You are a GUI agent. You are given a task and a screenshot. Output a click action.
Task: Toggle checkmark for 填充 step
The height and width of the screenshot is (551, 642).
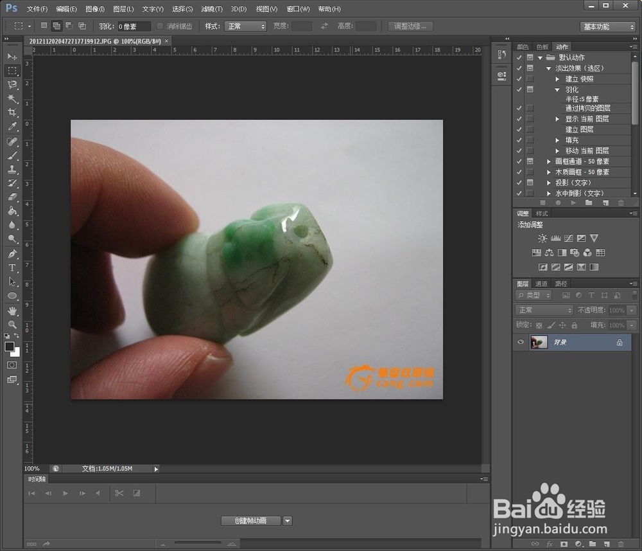coord(519,140)
